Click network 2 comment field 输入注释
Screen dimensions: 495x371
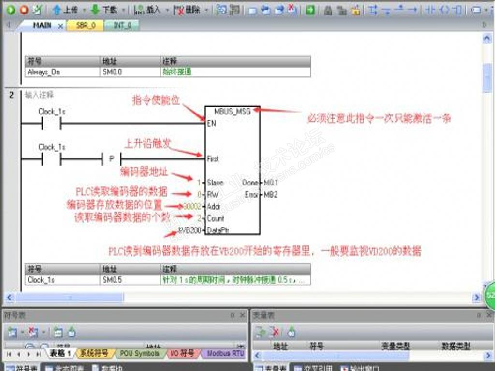[x=39, y=95]
